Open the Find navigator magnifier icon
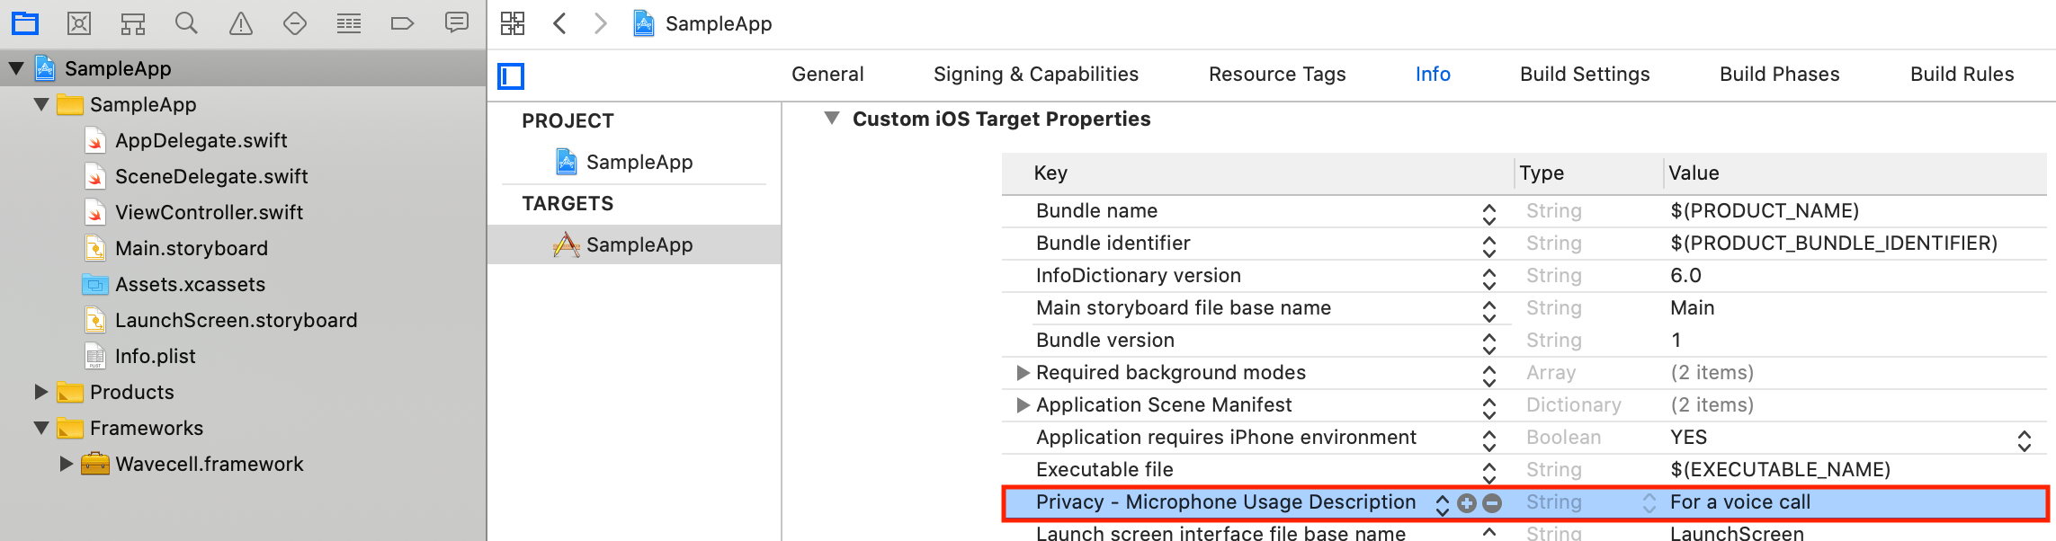 pos(186,23)
